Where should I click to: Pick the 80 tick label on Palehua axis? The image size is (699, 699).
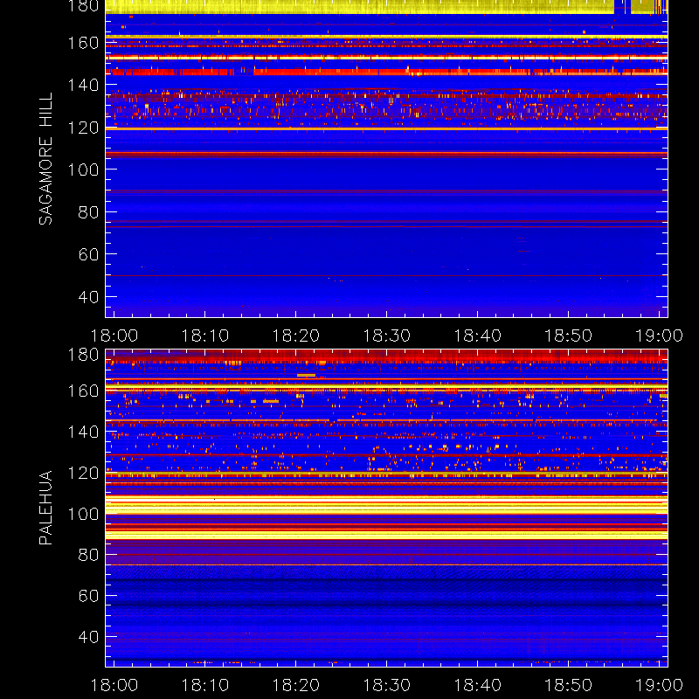coord(88,555)
